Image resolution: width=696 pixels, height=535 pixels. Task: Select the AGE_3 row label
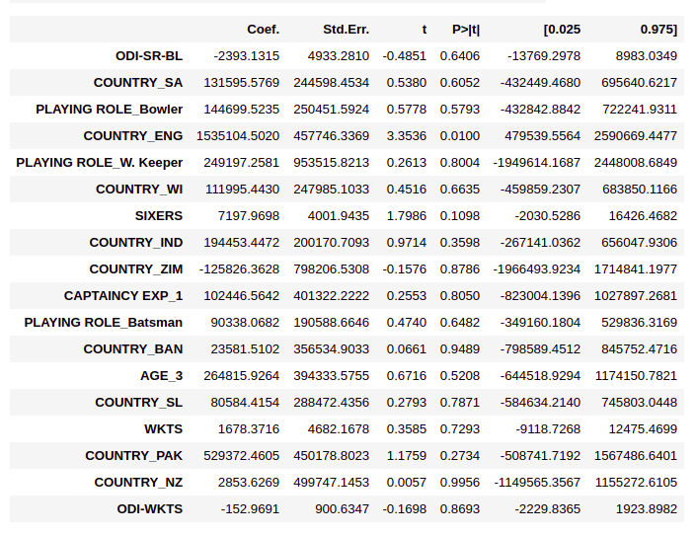click(161, 376)
